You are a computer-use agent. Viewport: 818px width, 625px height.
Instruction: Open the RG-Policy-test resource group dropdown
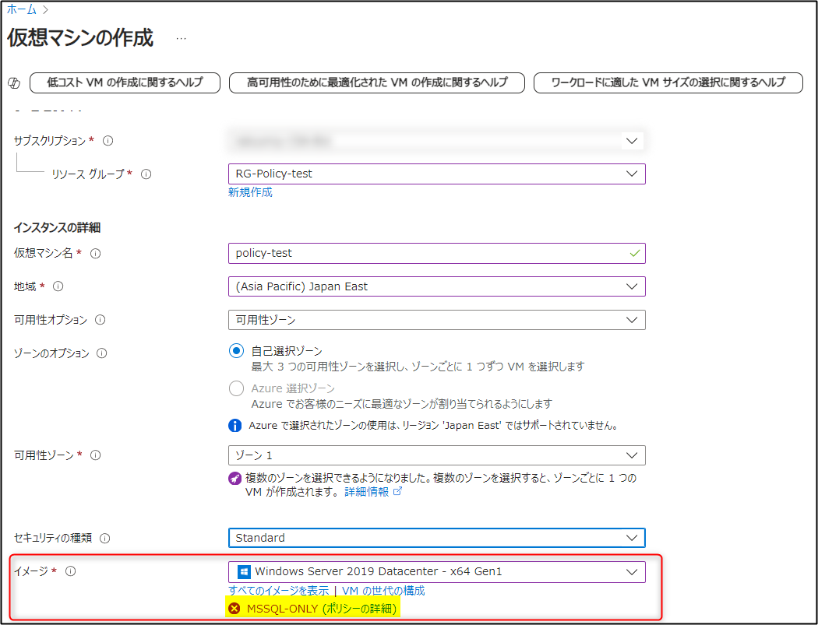[x=436, y=174]
